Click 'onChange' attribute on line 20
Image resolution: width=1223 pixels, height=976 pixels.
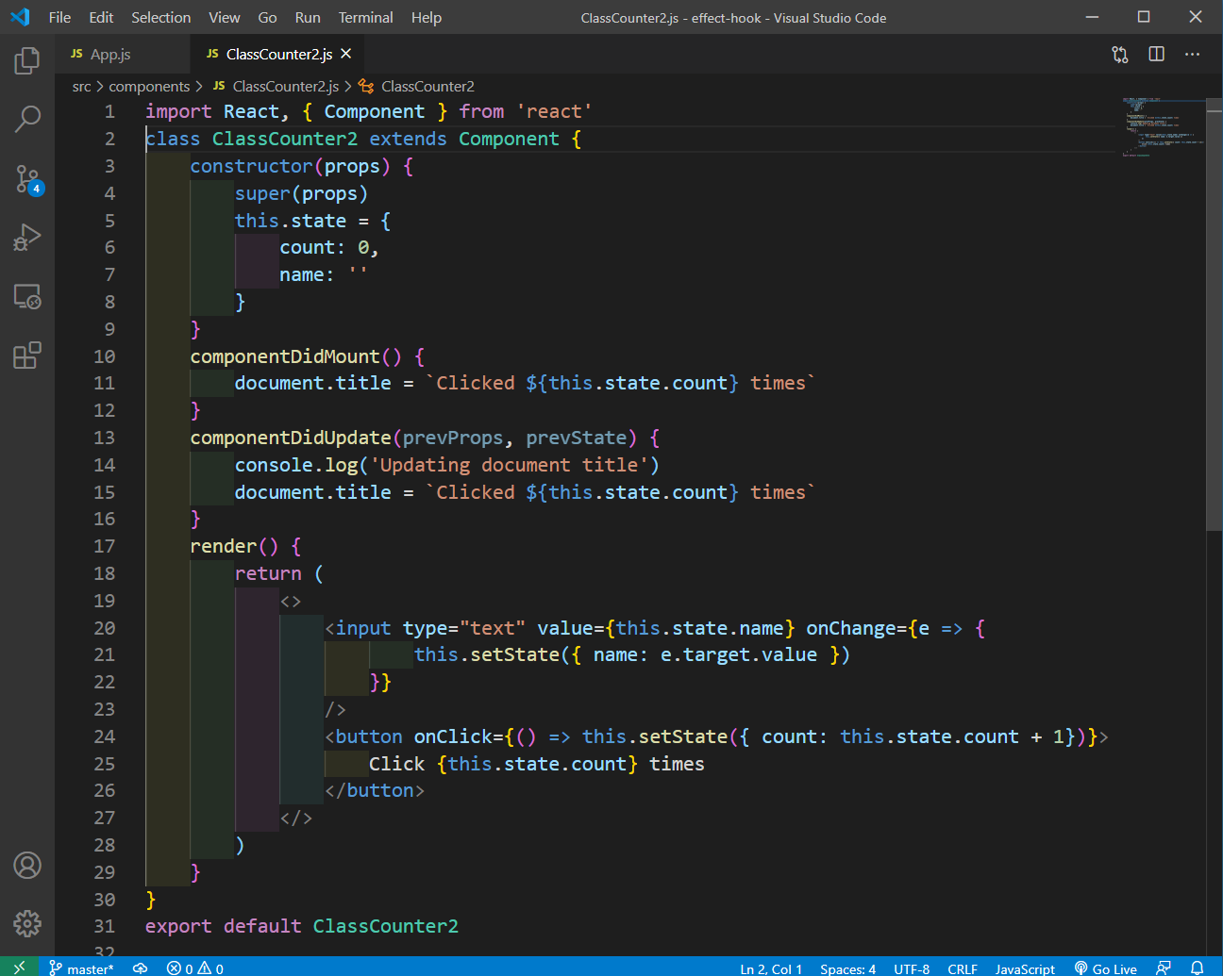850,628
